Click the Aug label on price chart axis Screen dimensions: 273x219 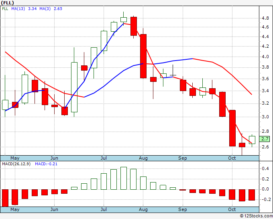tap(143, 158)
